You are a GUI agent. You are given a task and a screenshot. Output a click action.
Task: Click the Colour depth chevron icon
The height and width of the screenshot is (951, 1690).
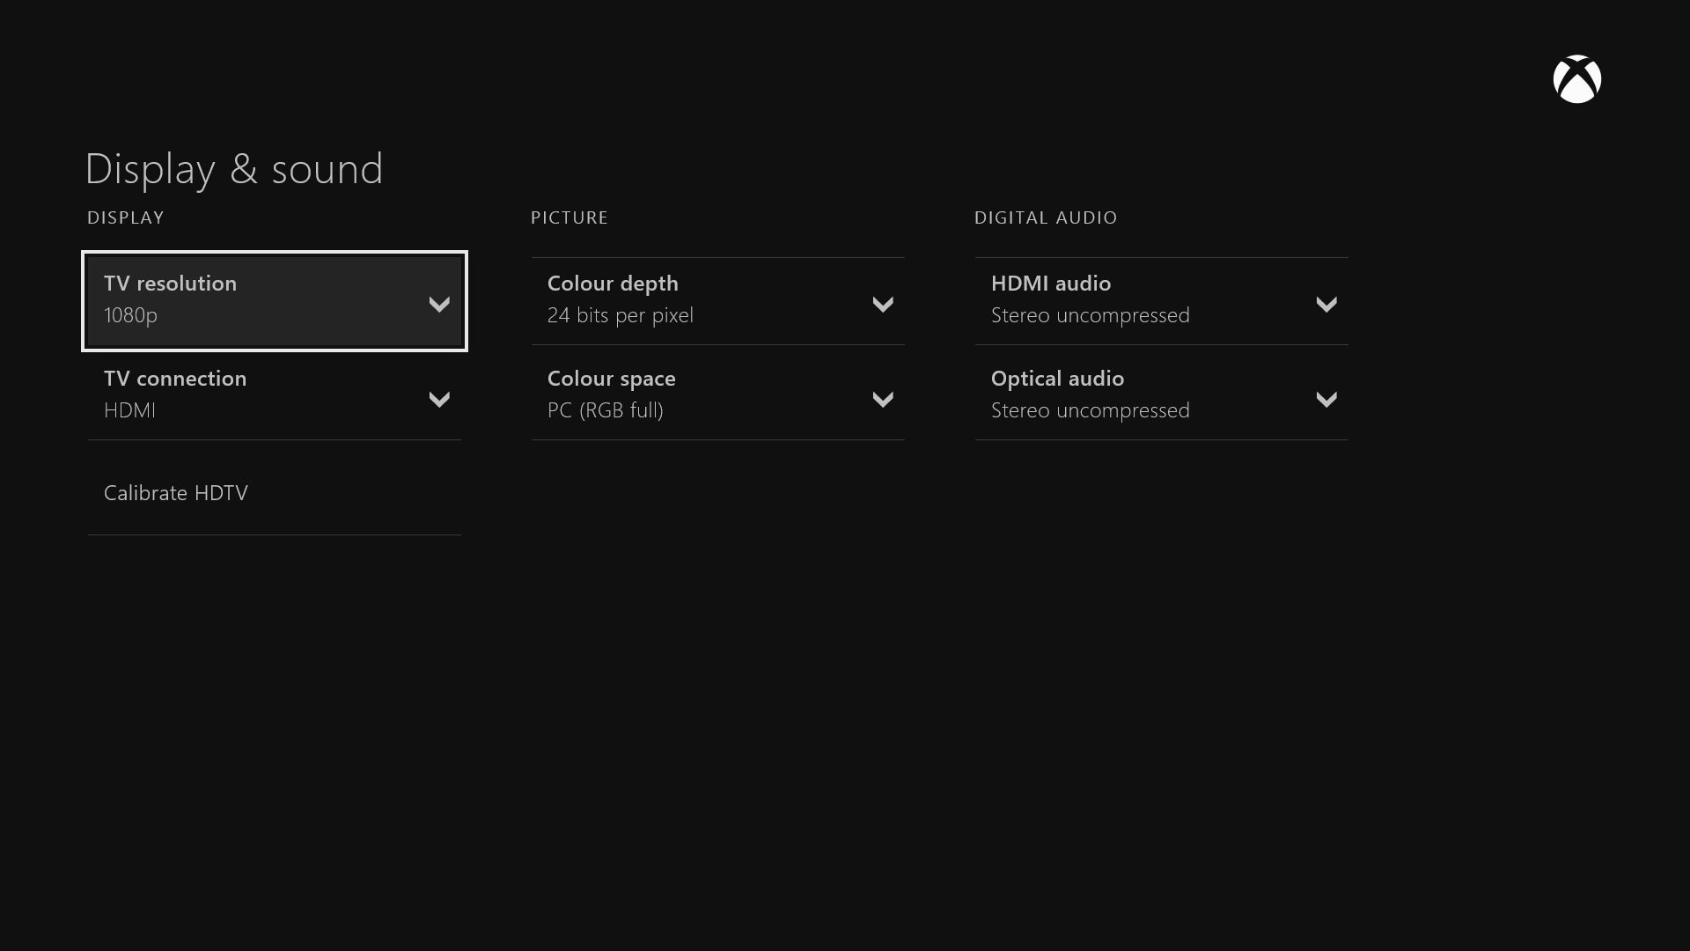click(x=884, y=305)
